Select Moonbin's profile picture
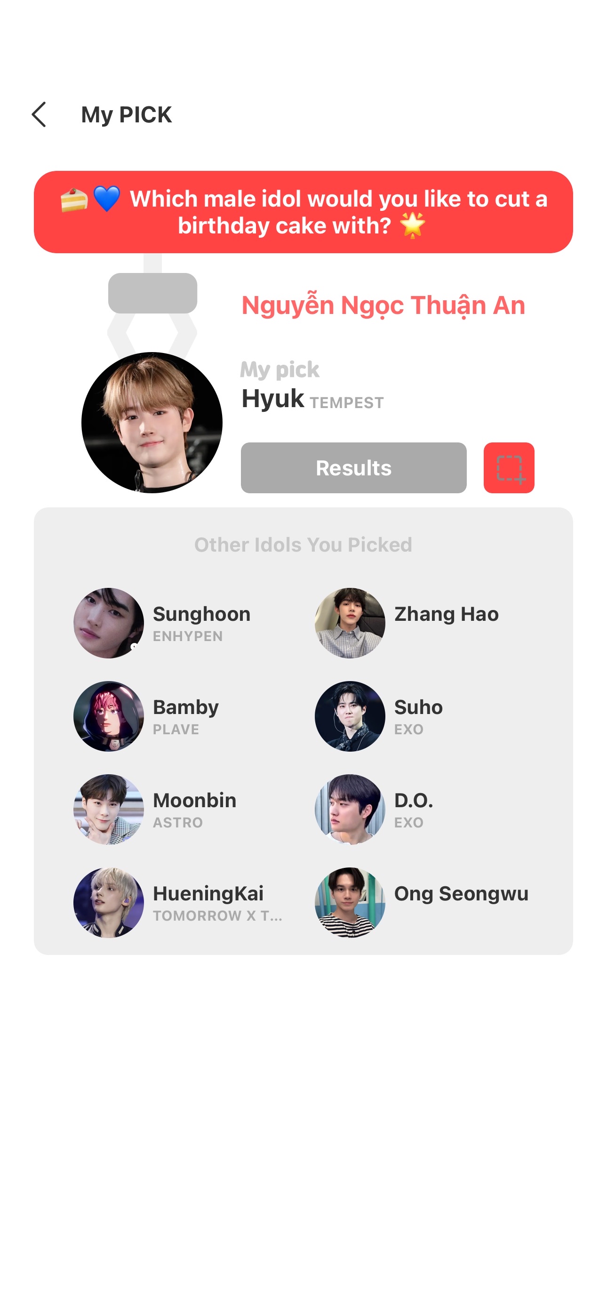 (109, 809)
